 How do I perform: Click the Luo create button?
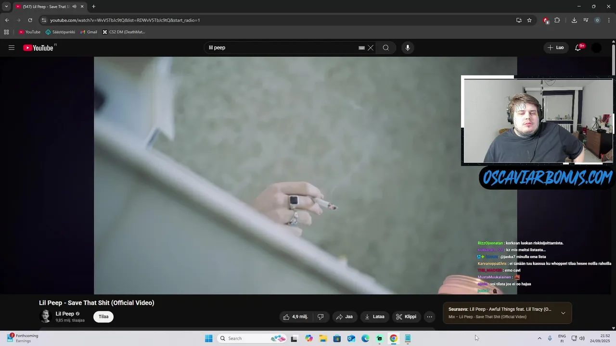556,48
